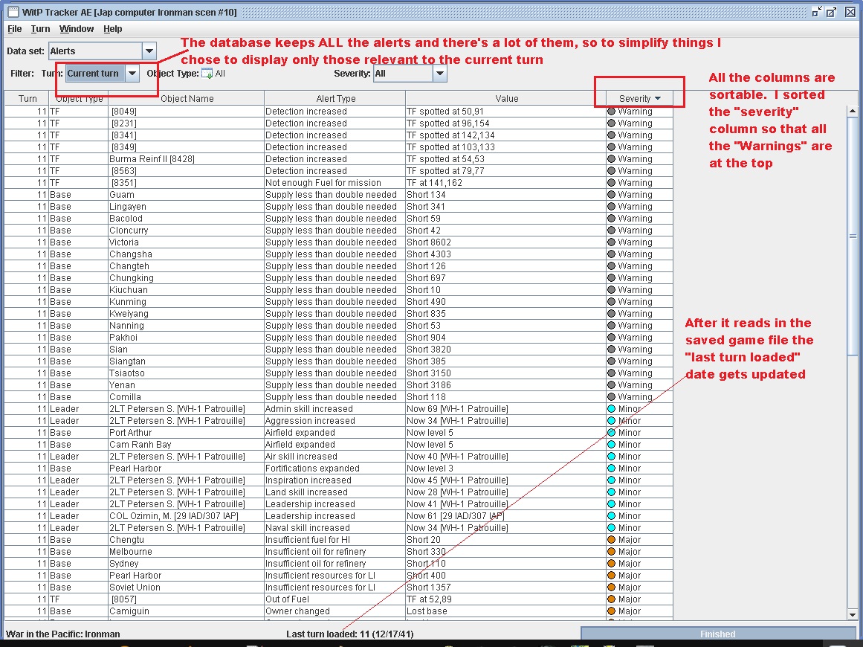
Task: Click the Object Type filter icon
Action: coord(207,73)
